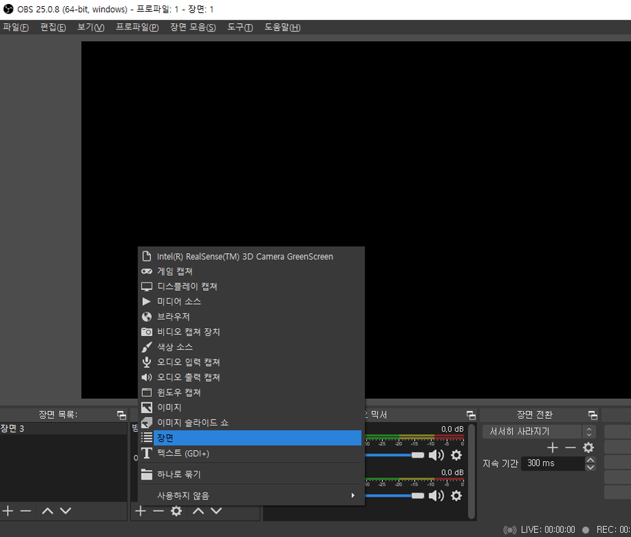Screen dimensions: 631x537
Task: Choose 하나로 묶기 group option
Action: (x=251, y=474)
